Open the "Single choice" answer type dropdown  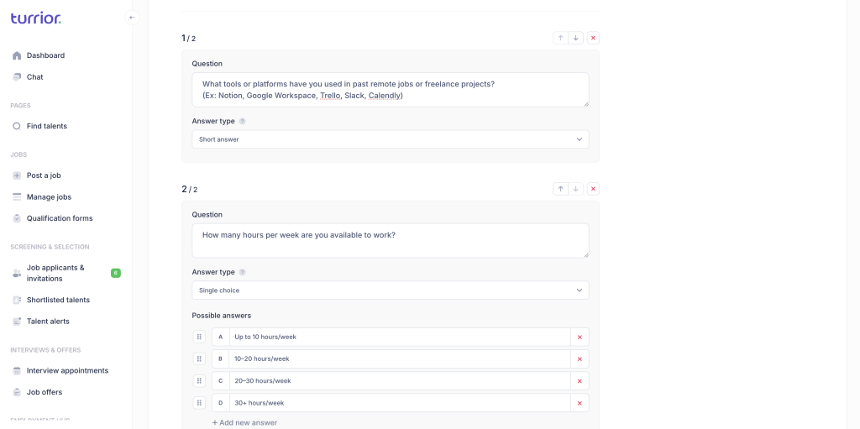point(391,290)
